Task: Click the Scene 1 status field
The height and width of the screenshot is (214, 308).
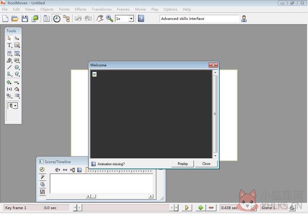Action: 274,208
